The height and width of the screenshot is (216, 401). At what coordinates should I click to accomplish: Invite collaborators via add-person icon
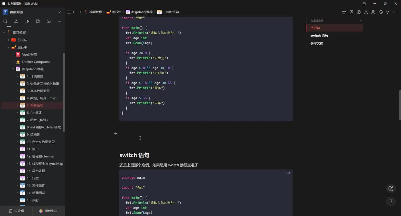coord(373,12)
